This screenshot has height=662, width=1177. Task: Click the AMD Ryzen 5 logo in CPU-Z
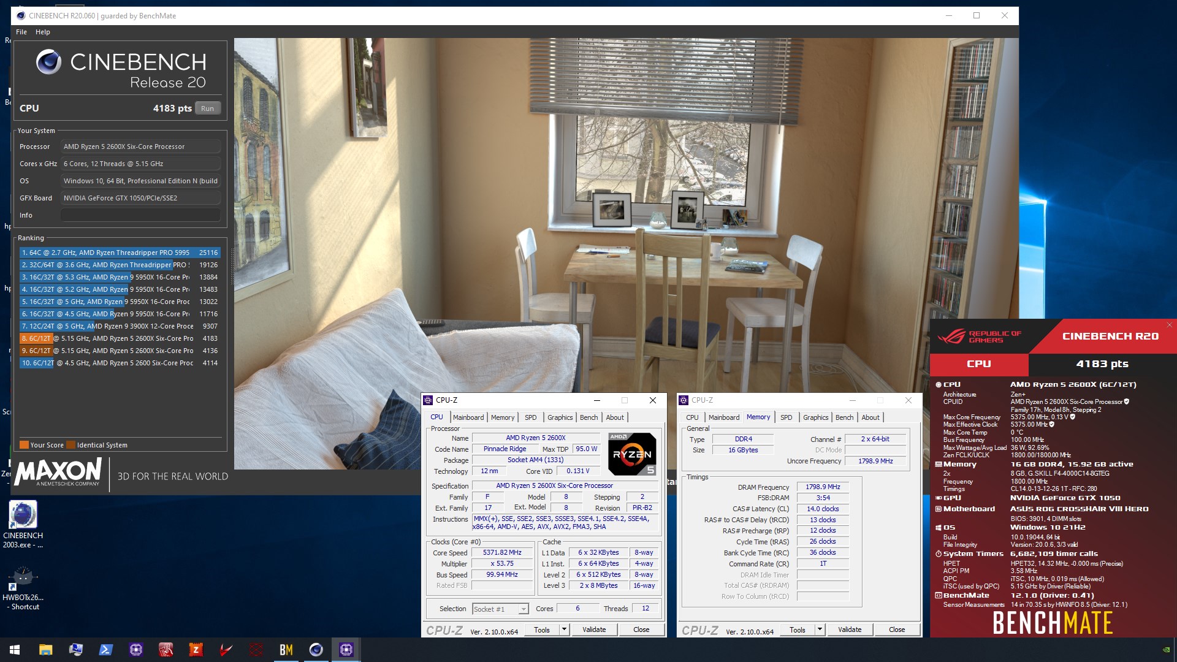click(632, 454)
